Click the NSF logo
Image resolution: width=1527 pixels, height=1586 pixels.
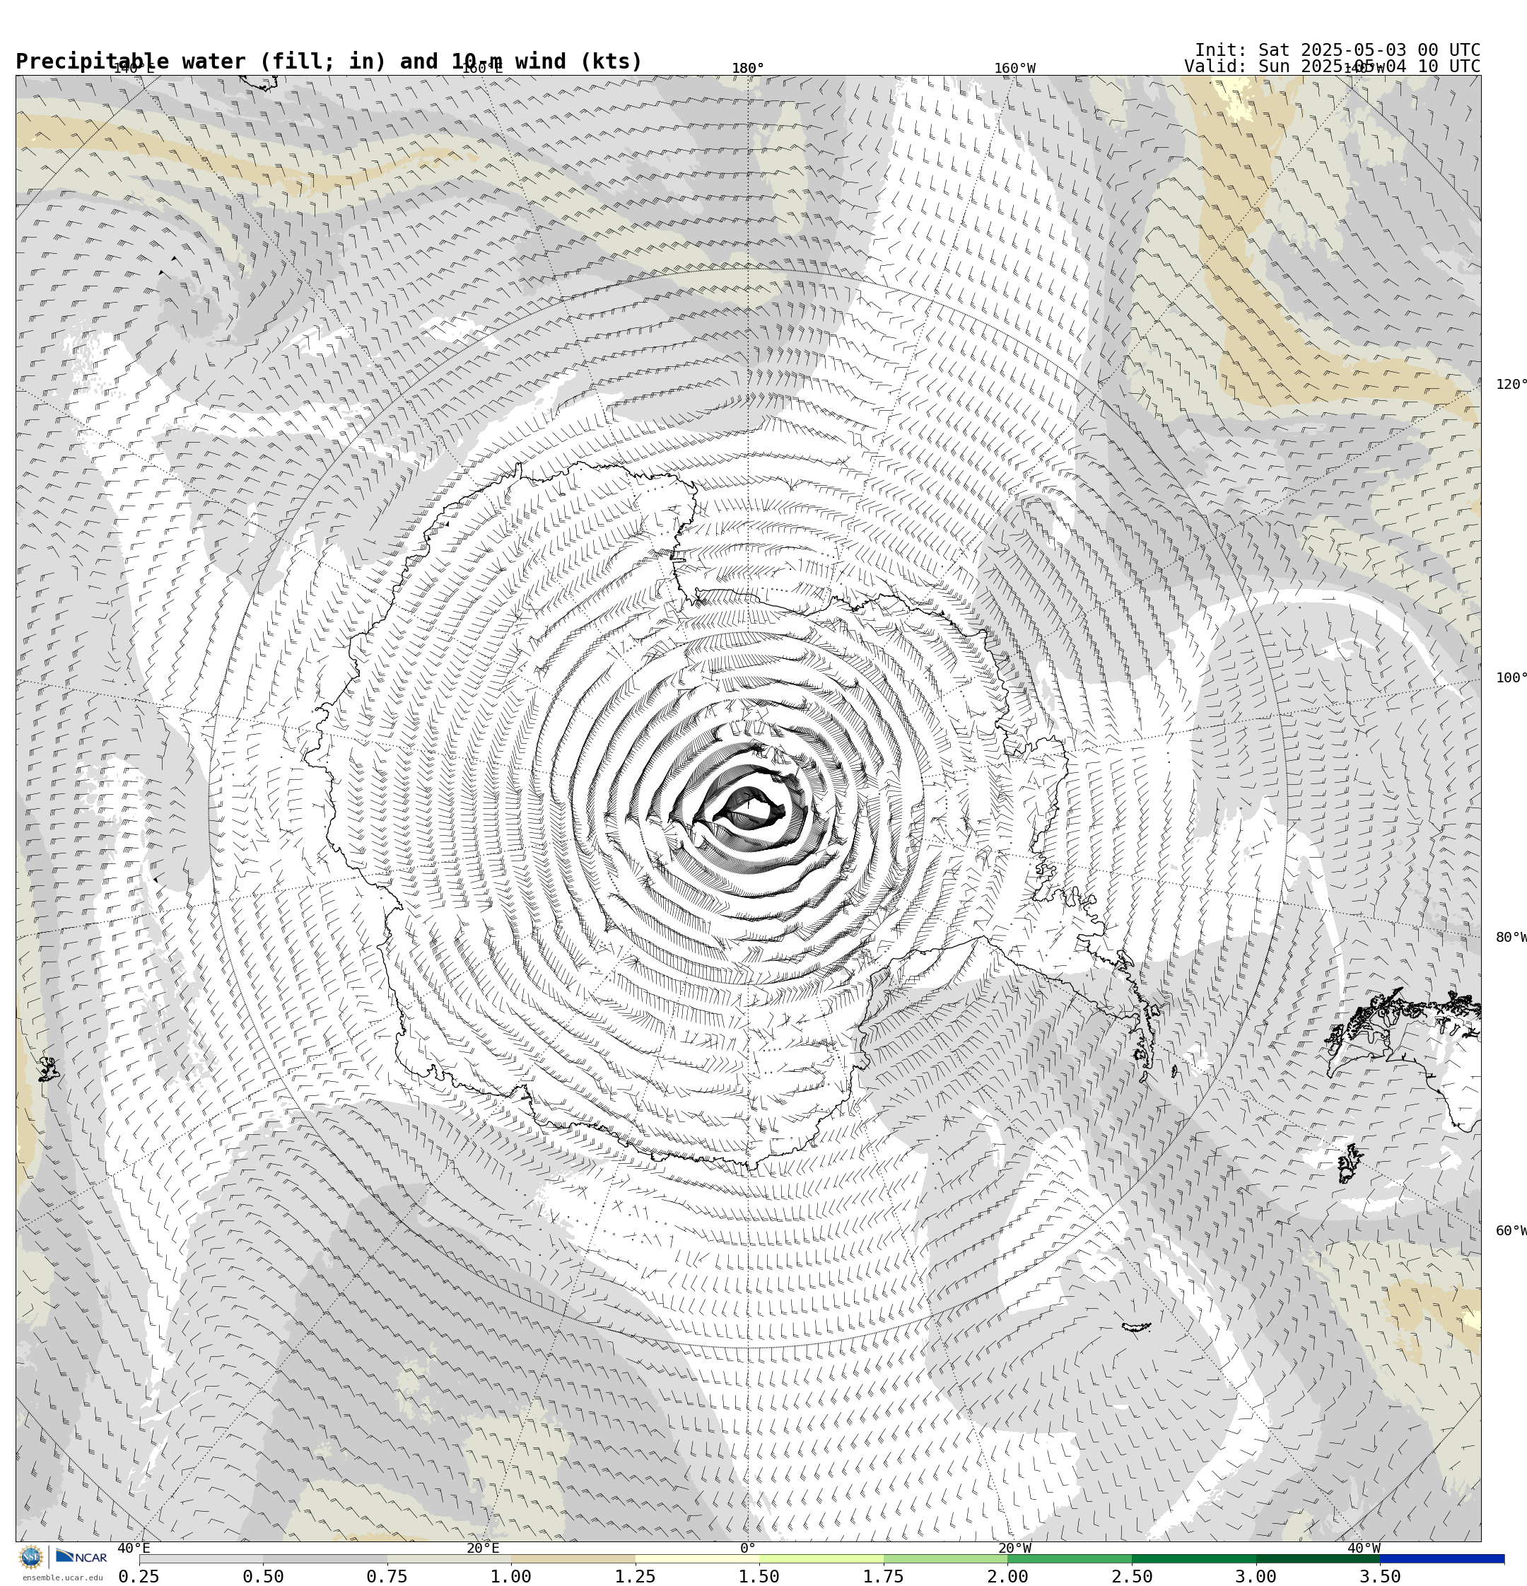[30, 1557]
